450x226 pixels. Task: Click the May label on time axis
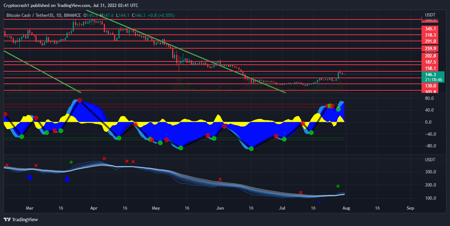[x=156, y=208]
